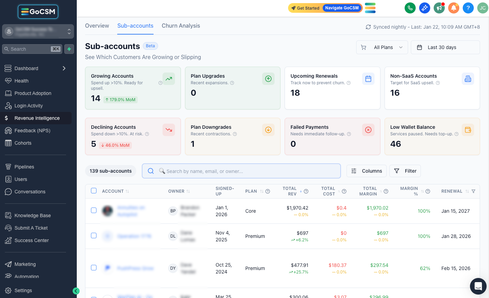The width and height of the screenshot is (489, 298).
Task: Click the Filter button
Action: (x=405, y=171)
